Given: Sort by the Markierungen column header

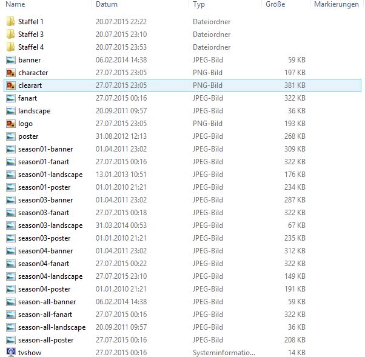Looking at the screenshot, I should coord(337,4).
